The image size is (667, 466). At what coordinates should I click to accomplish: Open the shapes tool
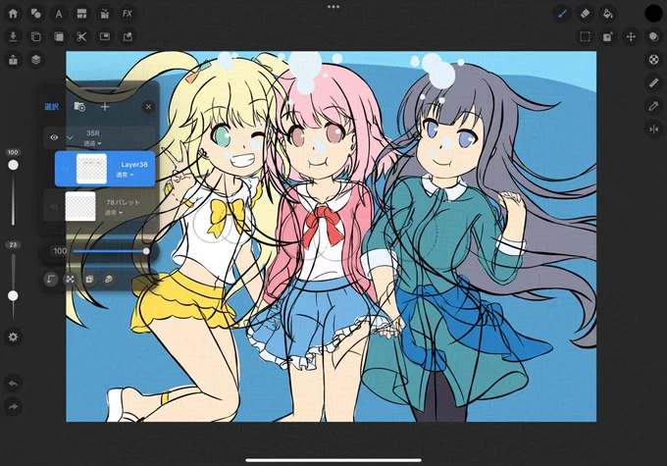click(x=36, y=14)
